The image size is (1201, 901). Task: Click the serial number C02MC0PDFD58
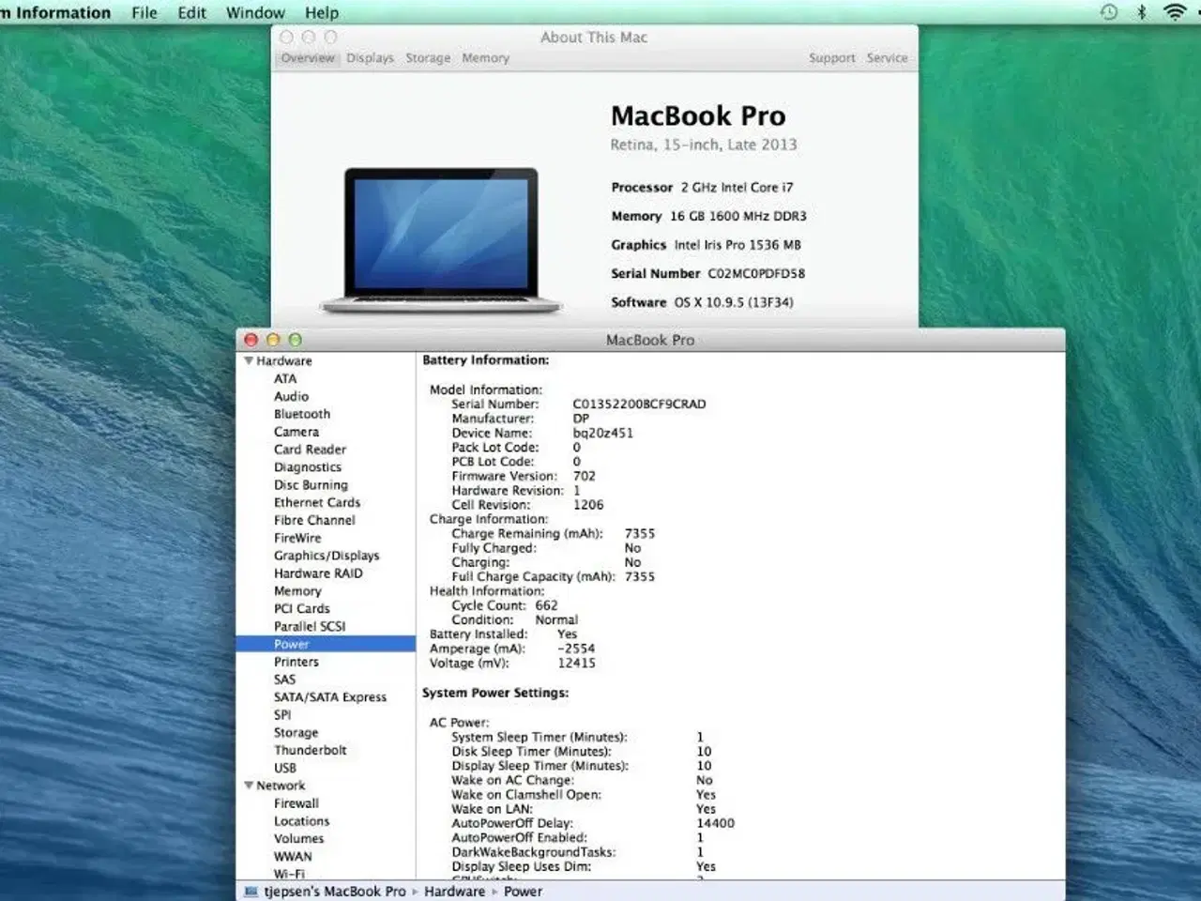(756, 274)
